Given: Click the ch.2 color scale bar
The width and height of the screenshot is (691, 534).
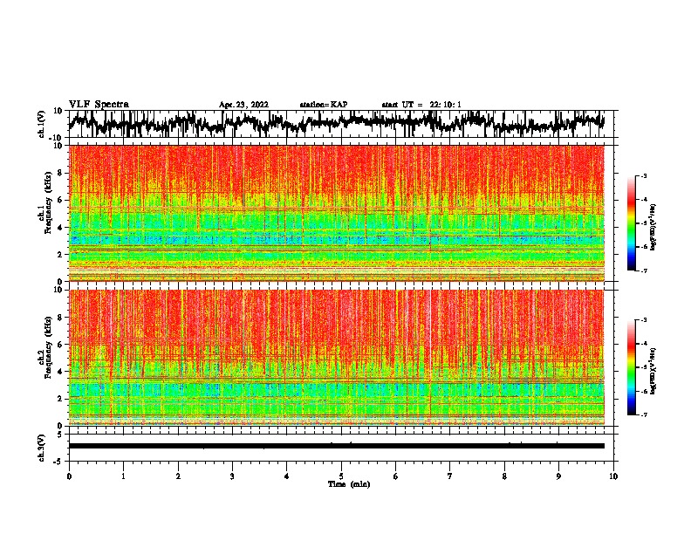Looking at the screenshot, I should [632, 367].
